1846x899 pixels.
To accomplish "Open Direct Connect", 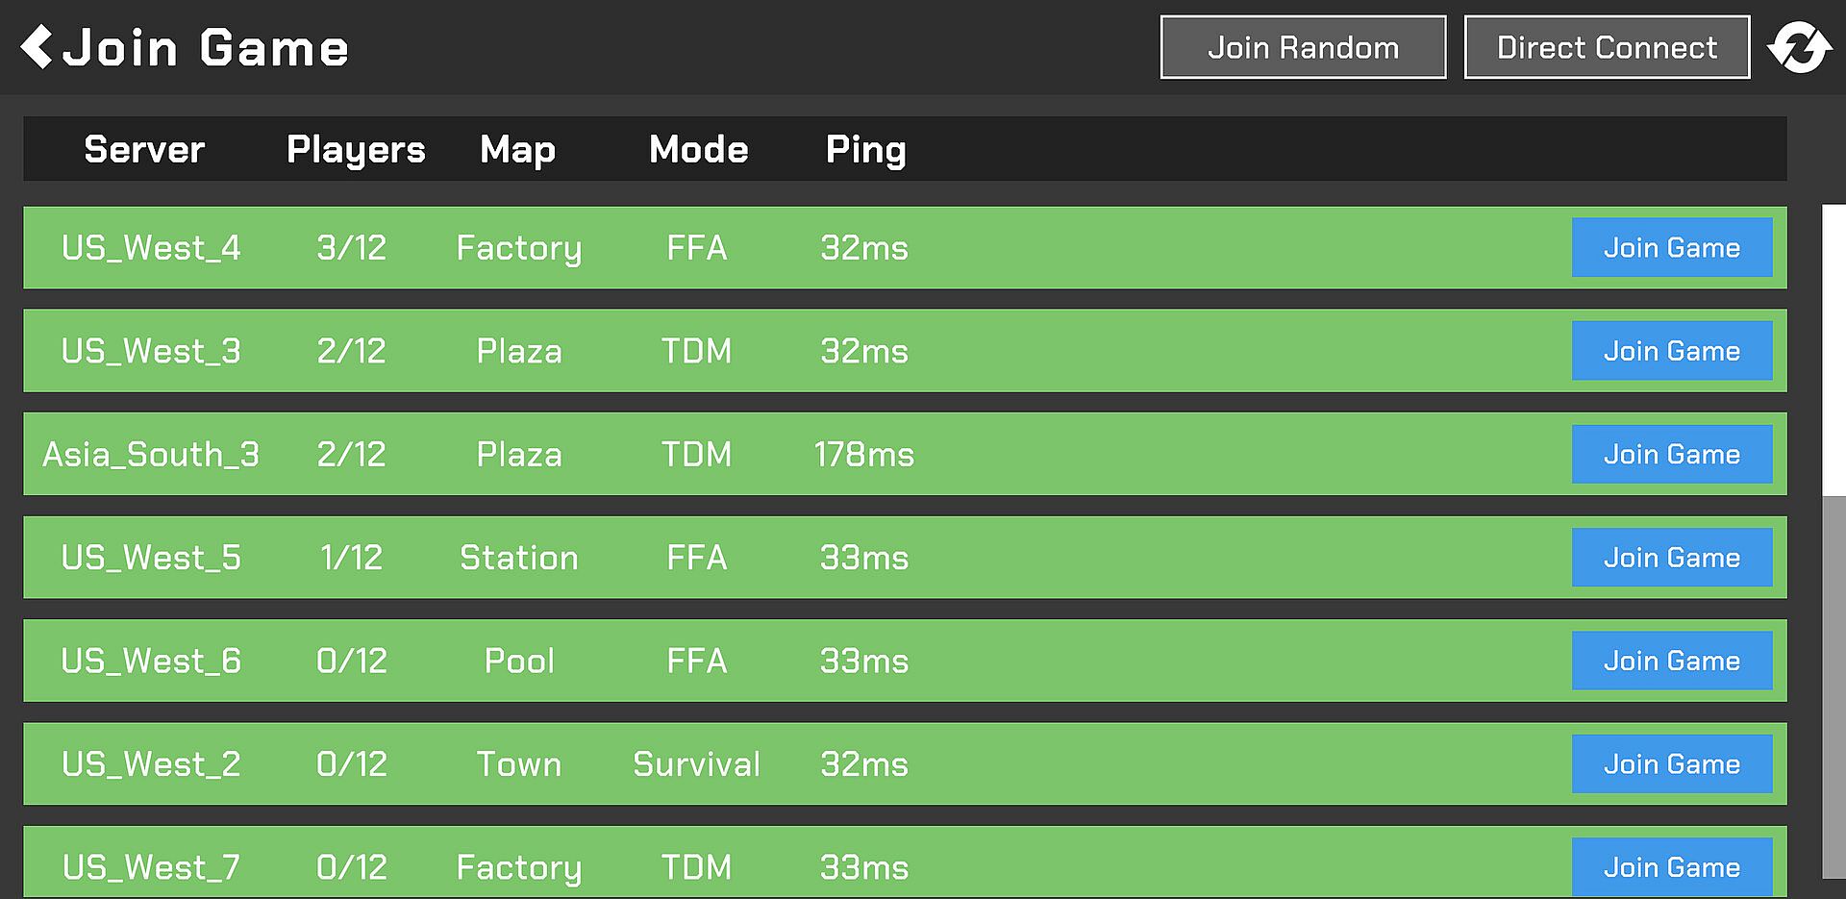I will coord(1606,47).
